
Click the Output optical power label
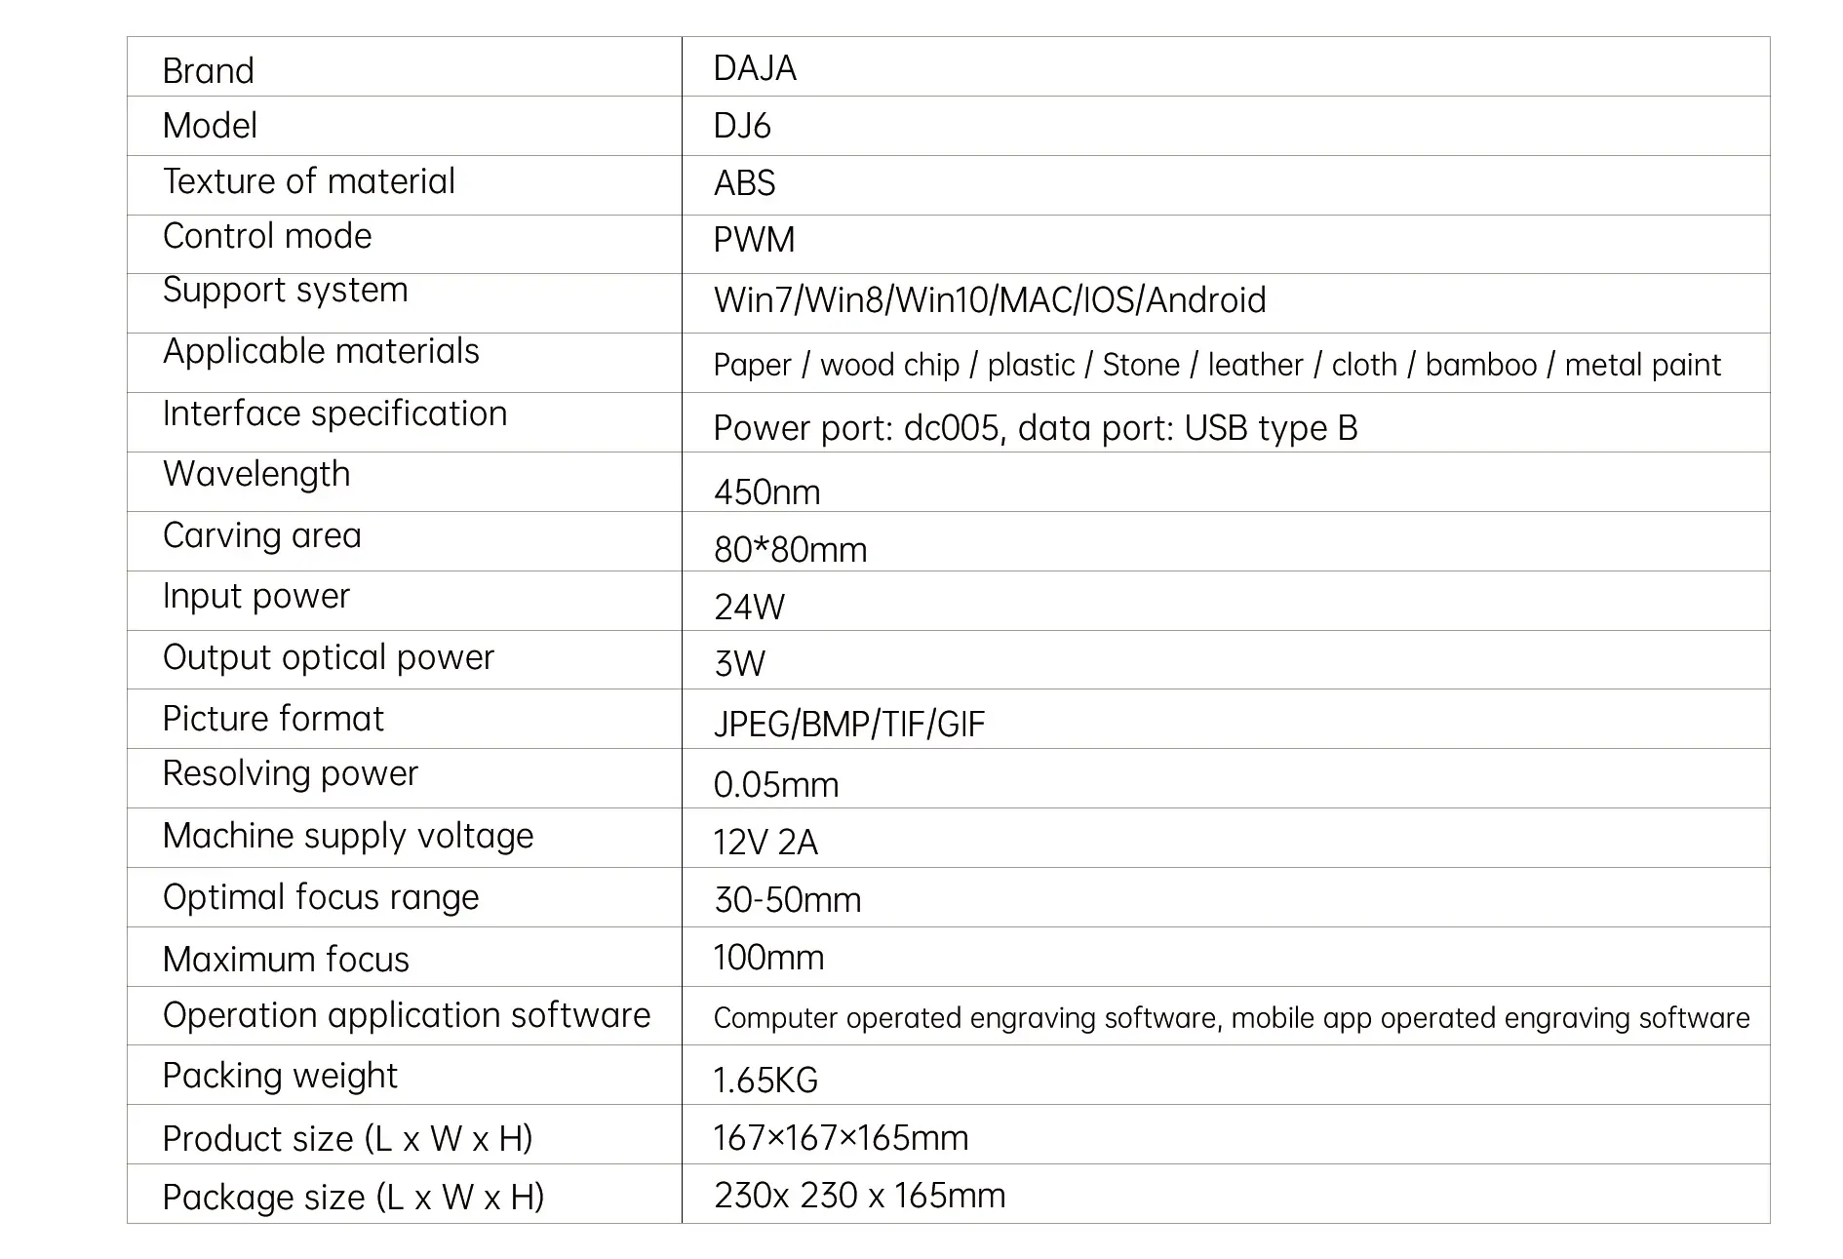click(x=329, y=658)
